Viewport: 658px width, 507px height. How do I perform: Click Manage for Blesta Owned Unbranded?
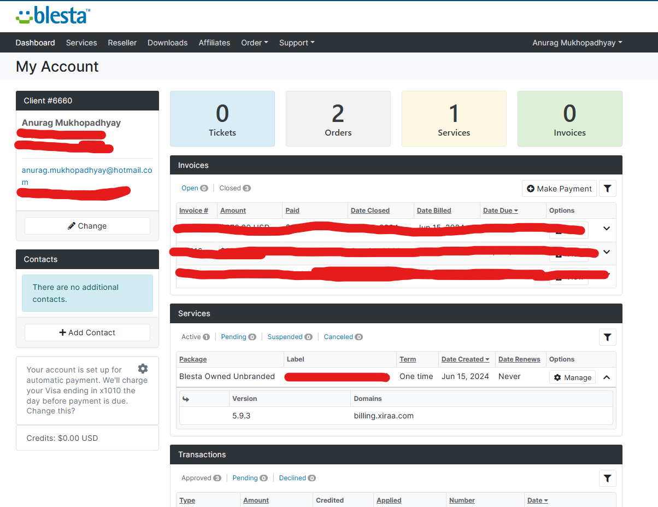click(x=572, y=377)
